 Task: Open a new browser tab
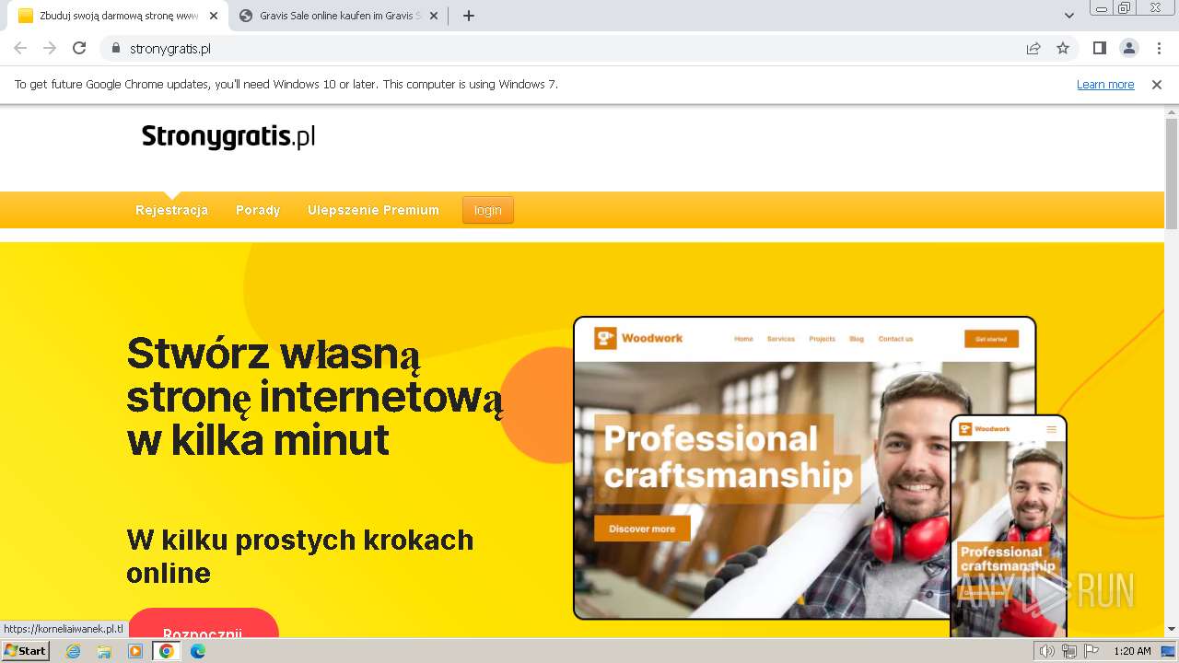click(x=468, y=16)
